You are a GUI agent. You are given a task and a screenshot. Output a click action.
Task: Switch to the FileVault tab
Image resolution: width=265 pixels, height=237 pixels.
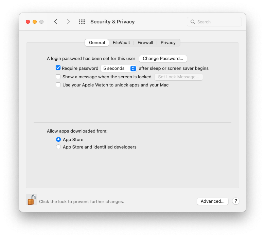(x=121, y=42)
